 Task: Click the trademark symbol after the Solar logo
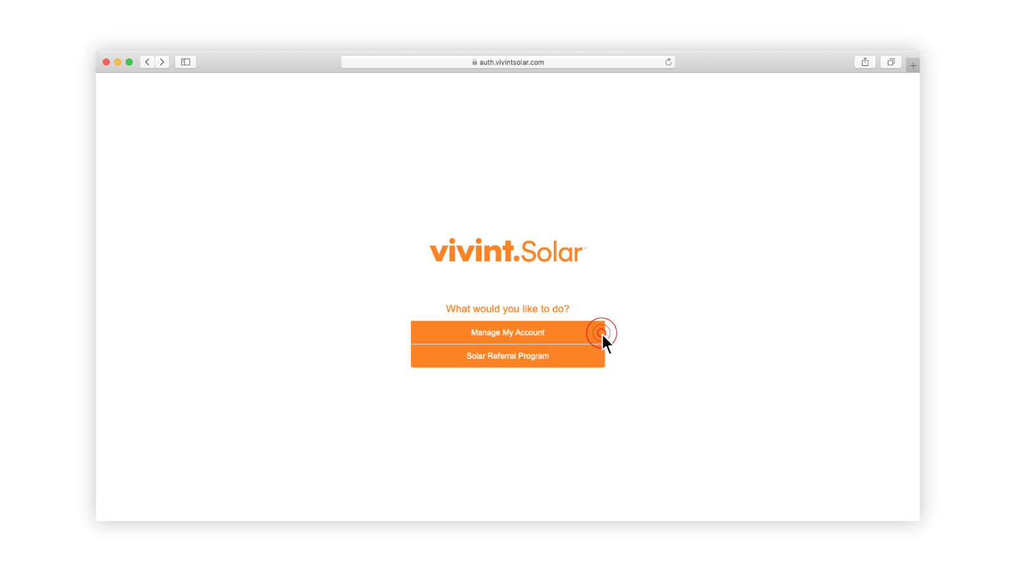[x=585, y=249]
